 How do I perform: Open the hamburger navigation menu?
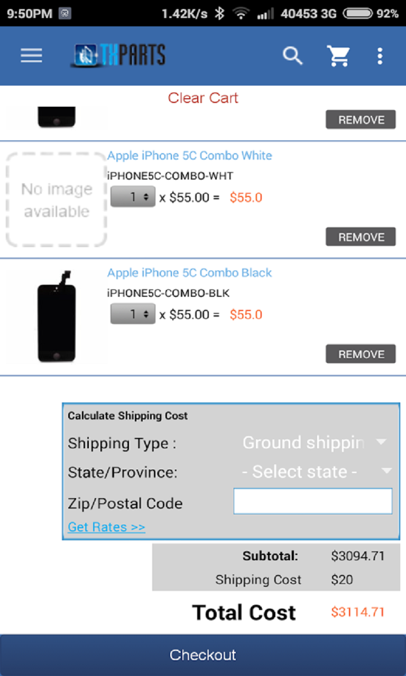(x=31, y=55)
